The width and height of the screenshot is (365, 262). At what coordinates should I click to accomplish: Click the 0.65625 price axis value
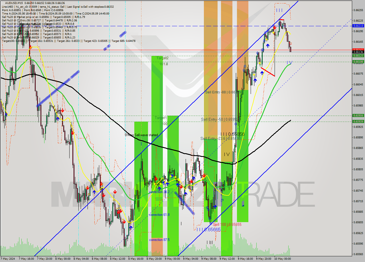tap(358, 233)
